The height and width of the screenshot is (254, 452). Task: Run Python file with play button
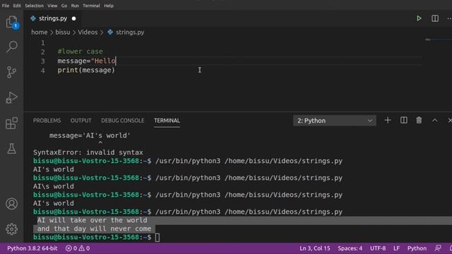(419, 18)
